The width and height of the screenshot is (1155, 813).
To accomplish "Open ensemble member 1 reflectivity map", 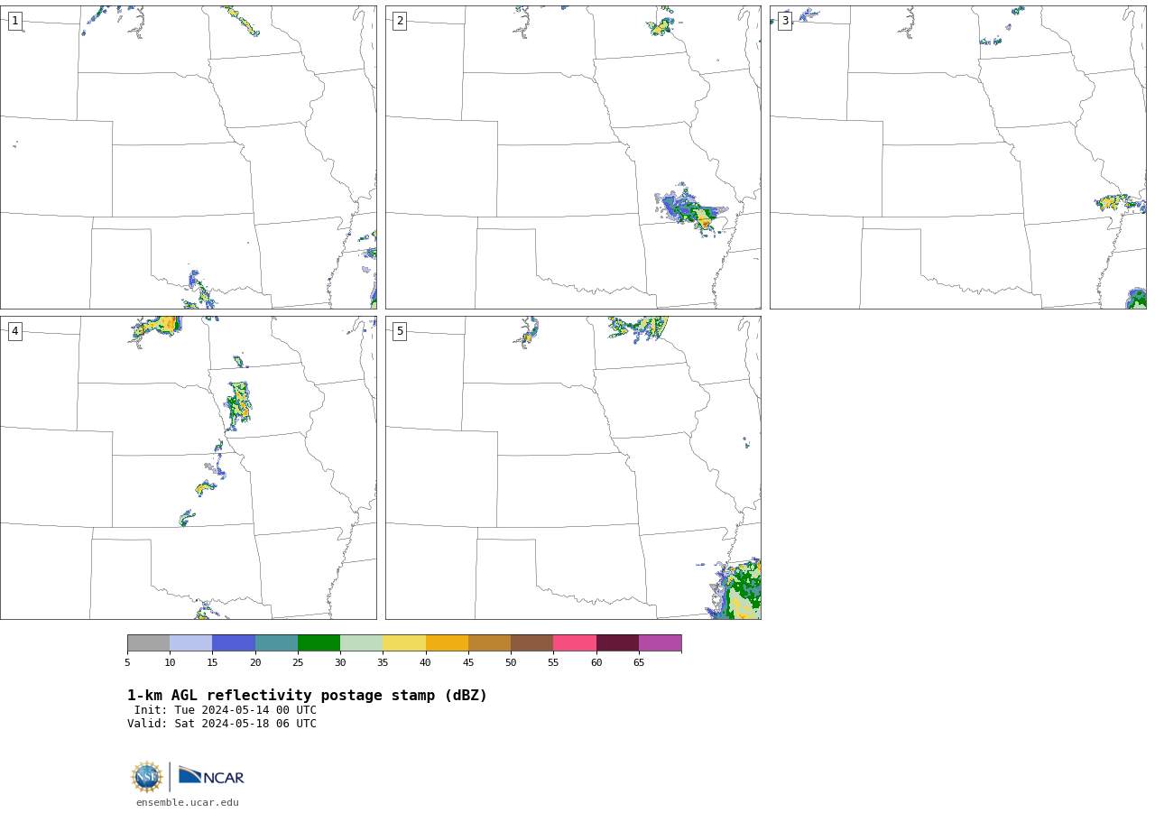I will [189, 157].
